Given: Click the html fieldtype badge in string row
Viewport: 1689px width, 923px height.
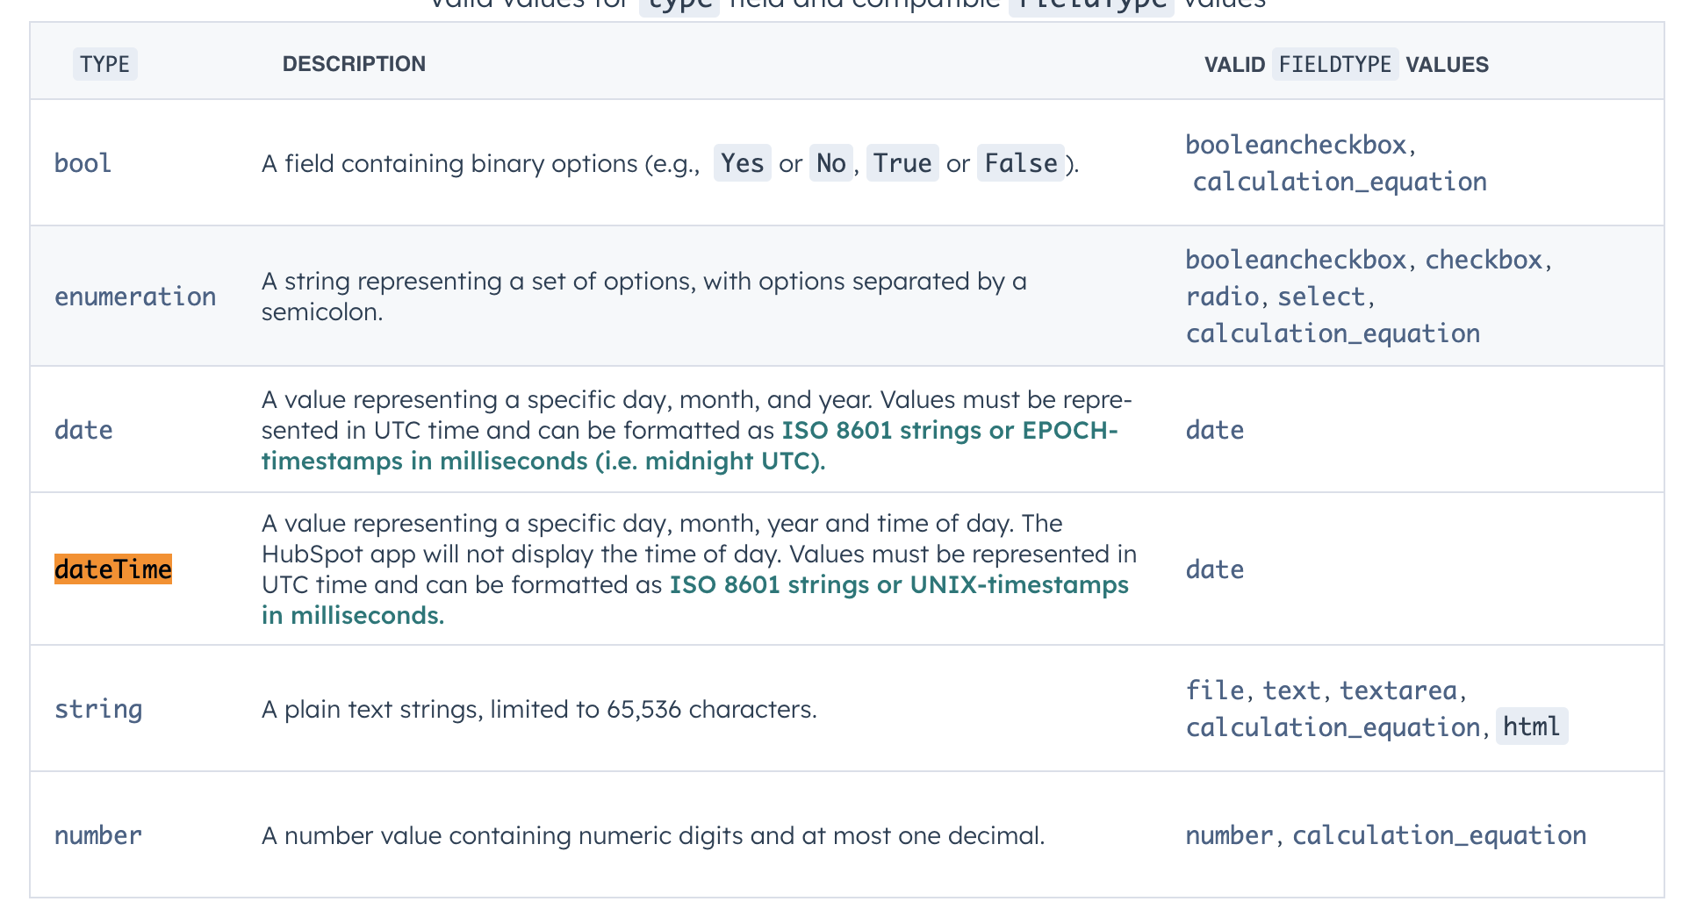Looking at the screenshot, I should (1531, 726).
